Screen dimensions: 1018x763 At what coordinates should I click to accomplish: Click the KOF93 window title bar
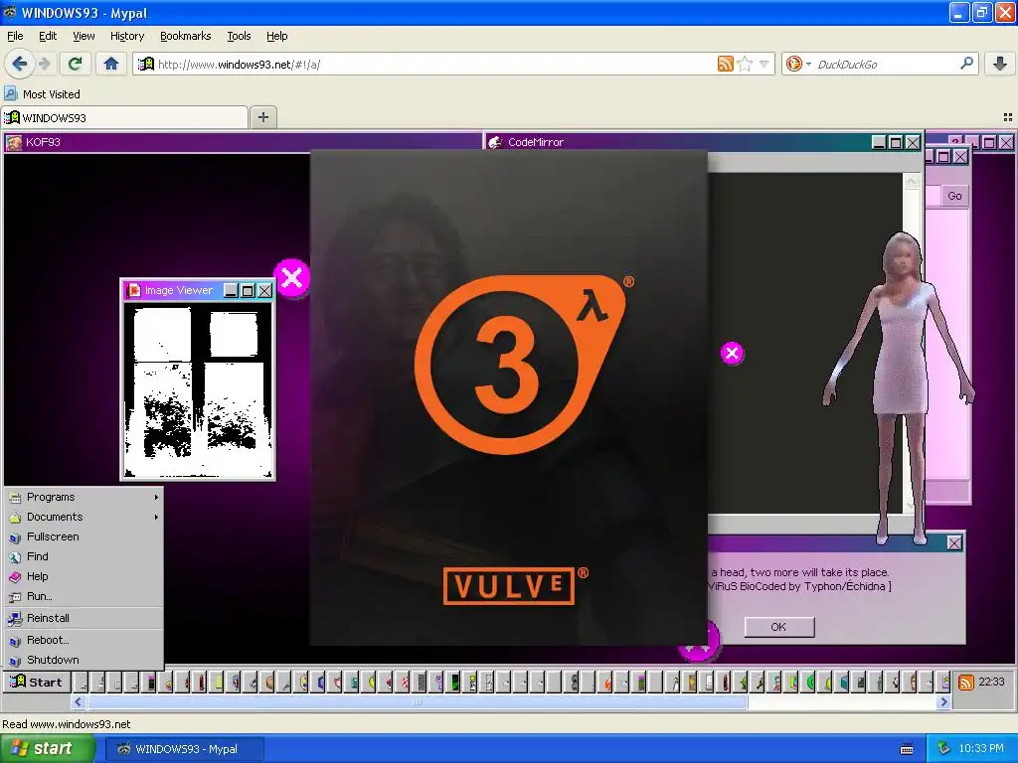click(244, 142)
